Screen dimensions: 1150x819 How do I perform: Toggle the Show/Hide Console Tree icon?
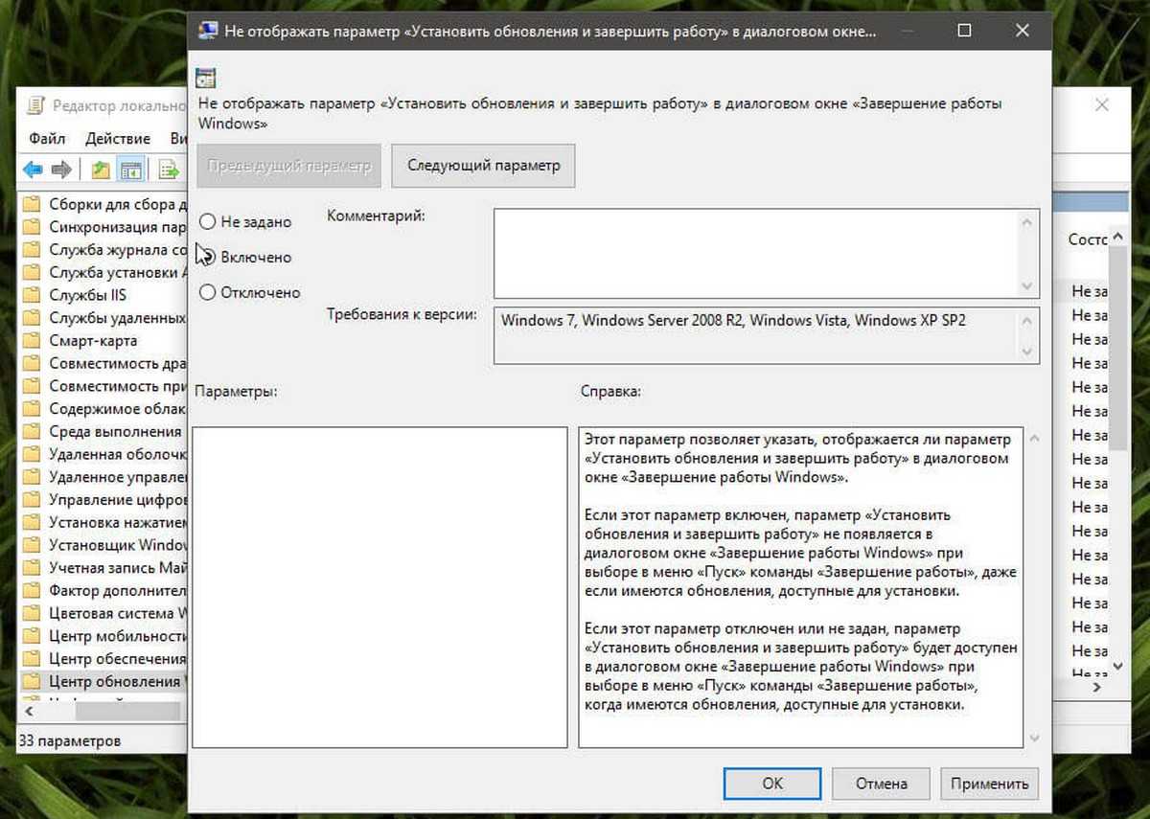[x=131, y=171]
